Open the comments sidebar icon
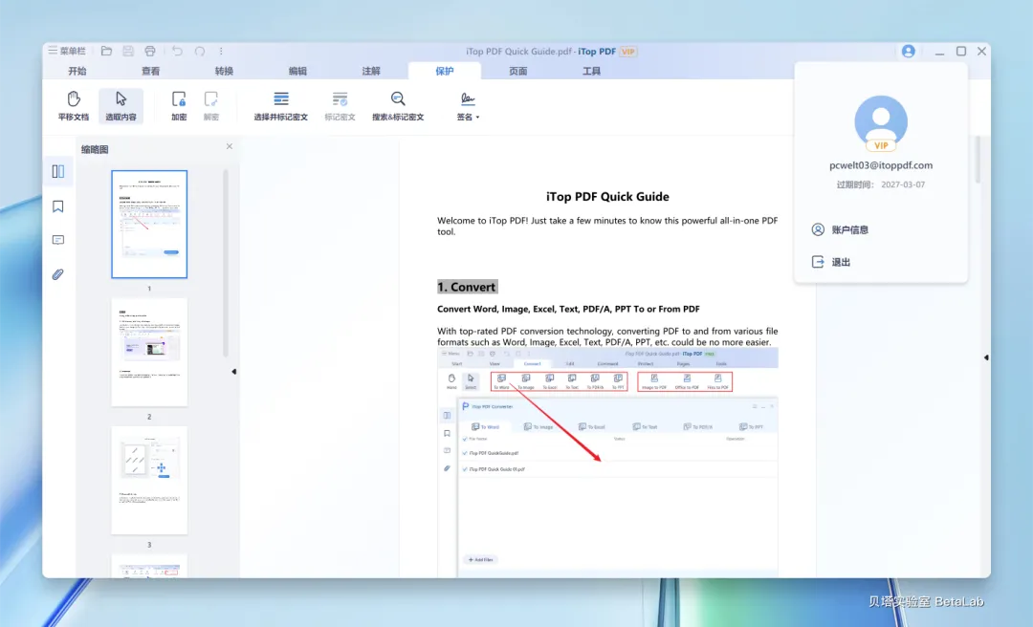This screenshot has width=1033, height=627. point(58,241)
